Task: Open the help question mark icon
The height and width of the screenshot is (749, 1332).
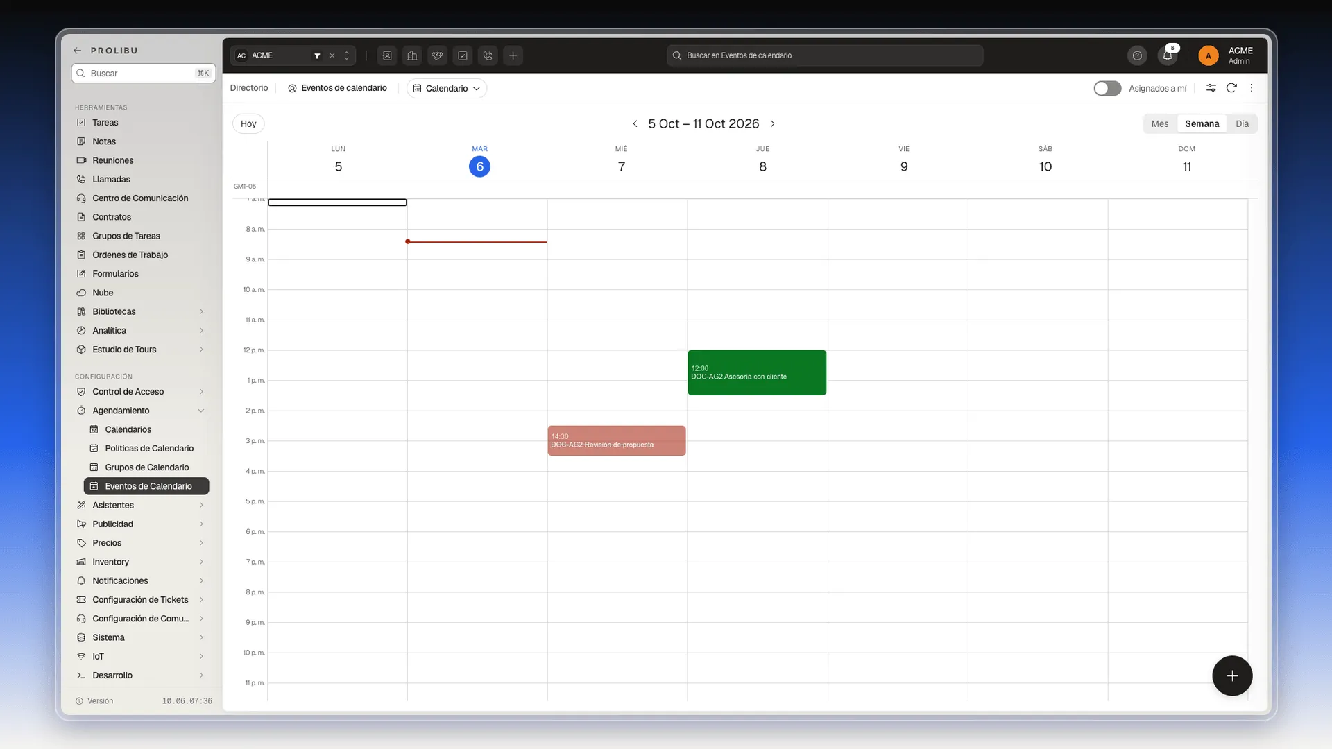Action: [1137, 55]
